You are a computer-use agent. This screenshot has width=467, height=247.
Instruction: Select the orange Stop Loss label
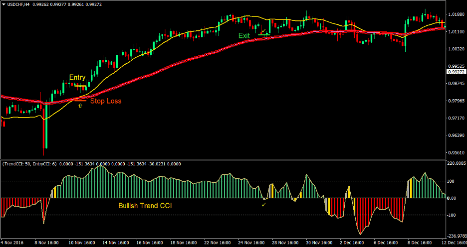click(x=106, y=101)
